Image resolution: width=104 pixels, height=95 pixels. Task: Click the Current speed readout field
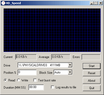coord(26,57)
